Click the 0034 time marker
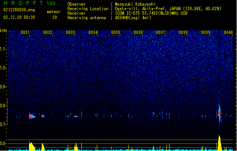 [x=93, y=32]
